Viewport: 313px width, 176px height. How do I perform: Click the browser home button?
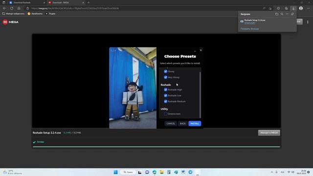click(19, 8)
